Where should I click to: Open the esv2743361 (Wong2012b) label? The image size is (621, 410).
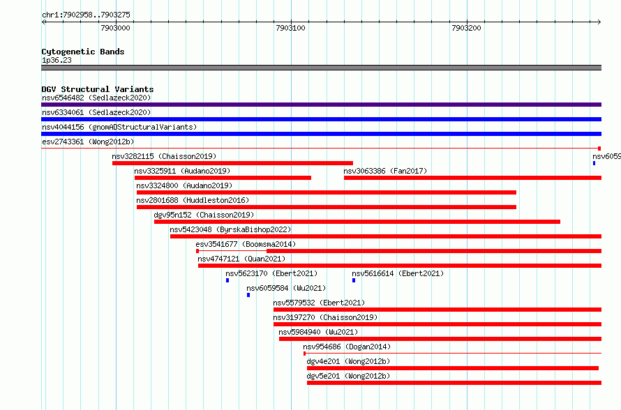88,142
